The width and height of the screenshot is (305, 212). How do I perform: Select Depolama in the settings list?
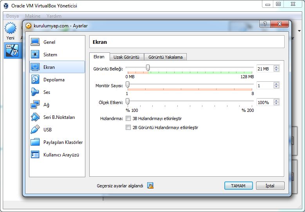click(57, 80)
